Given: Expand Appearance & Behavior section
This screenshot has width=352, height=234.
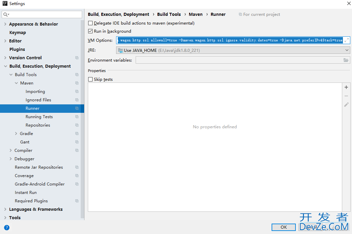Looking at the screenshot, I should [x=5, y=24].
